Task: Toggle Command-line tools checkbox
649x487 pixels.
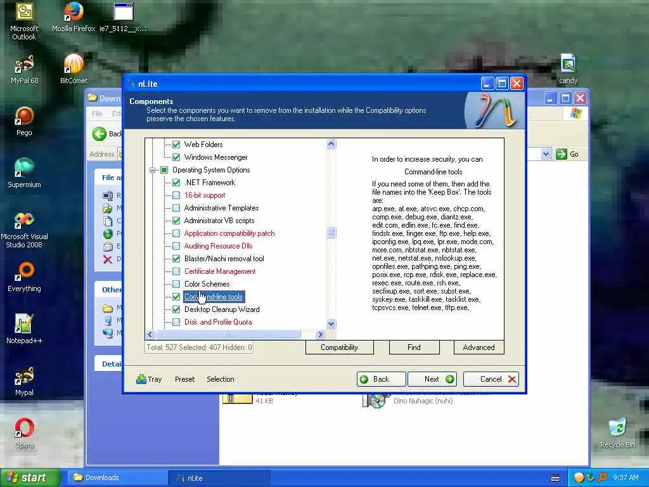Action: (176, 297)
